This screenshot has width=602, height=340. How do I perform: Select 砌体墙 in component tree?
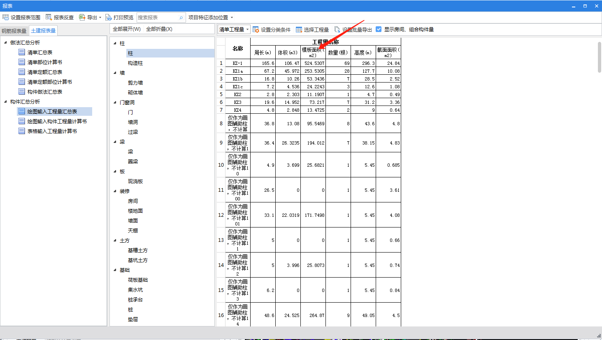[x=135, y=92]
